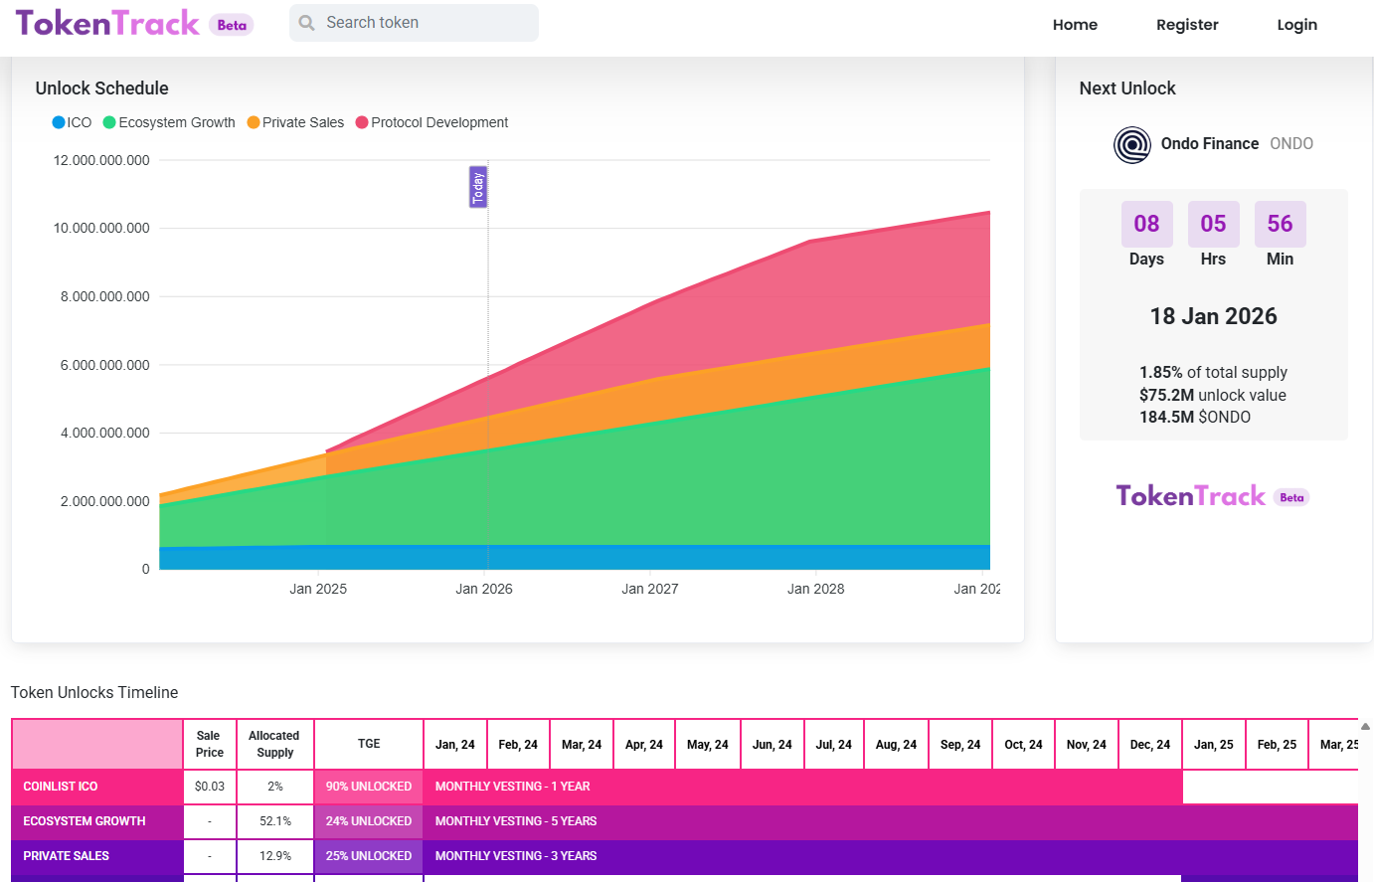Click the 24% UNLOCKED cell
The image size is (1374, 882).
tap(369, 821)
